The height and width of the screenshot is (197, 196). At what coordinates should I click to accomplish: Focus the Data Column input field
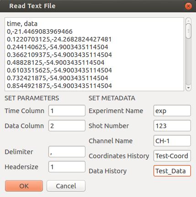(x=67, y=126)
